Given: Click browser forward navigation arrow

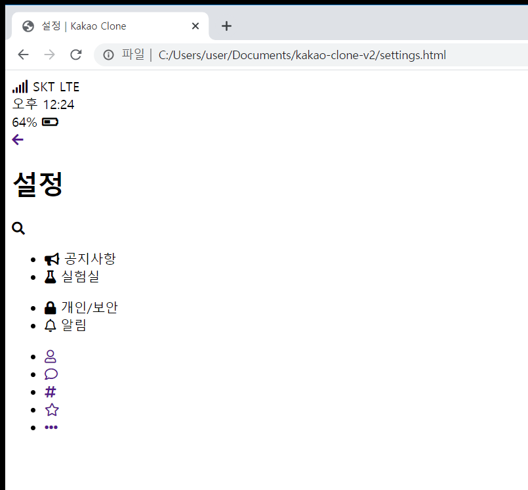Looking at the screenshot, I should [49, 55].
